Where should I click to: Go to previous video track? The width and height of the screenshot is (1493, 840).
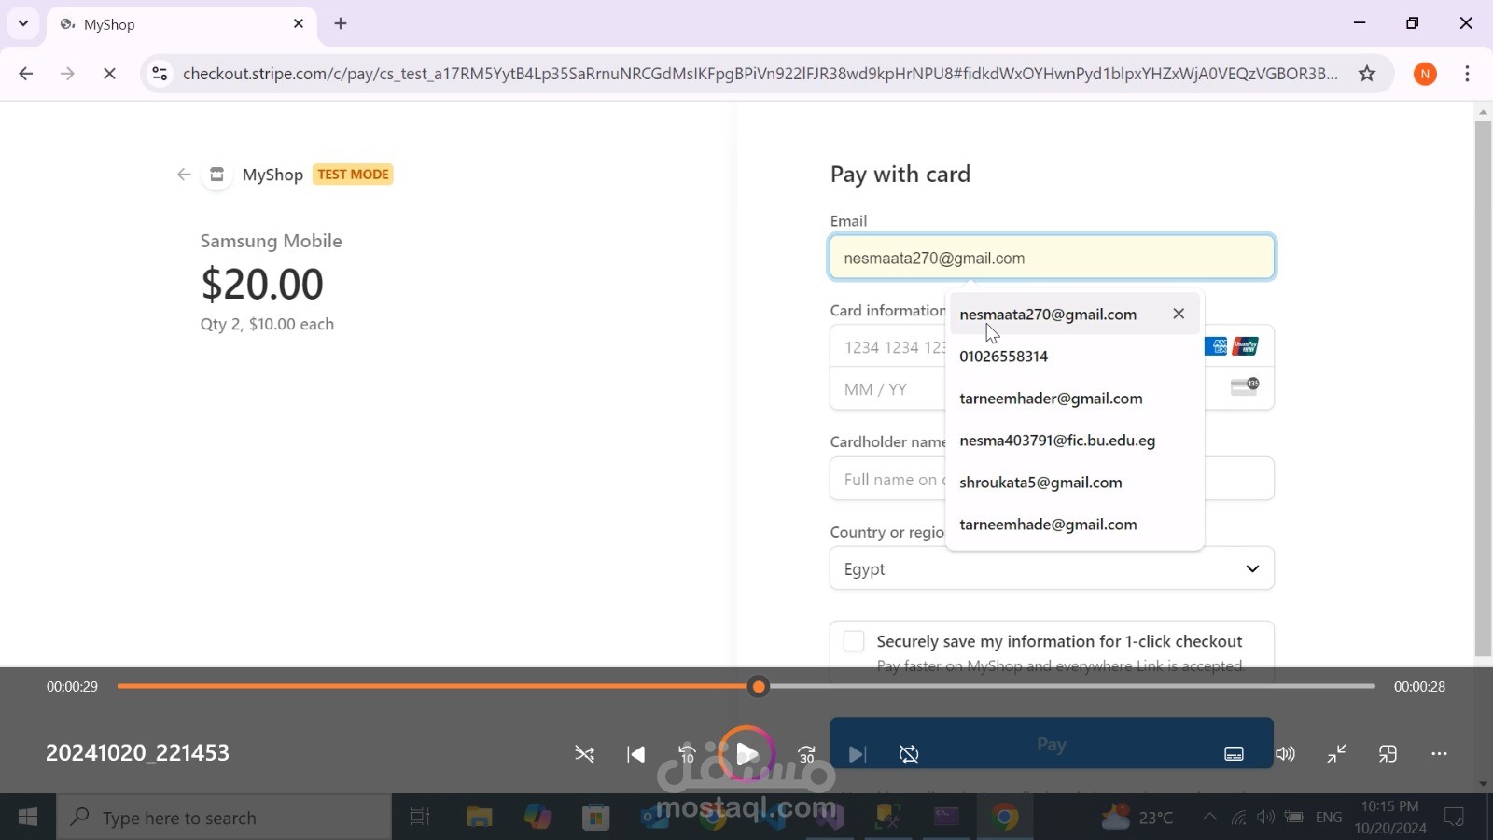coord(635,754)
